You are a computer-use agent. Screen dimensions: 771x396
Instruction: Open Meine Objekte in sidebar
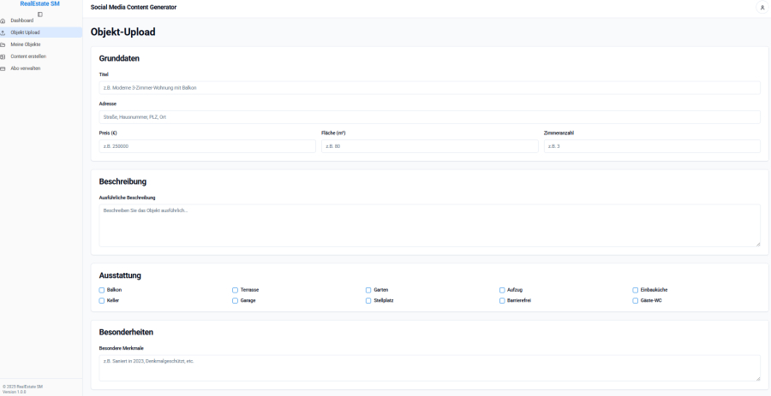pos(26,44)
